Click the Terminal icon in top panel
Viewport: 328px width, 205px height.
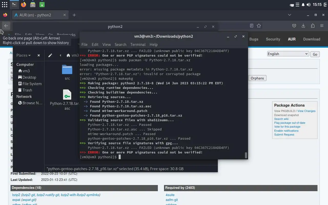[x=14, y=4]
